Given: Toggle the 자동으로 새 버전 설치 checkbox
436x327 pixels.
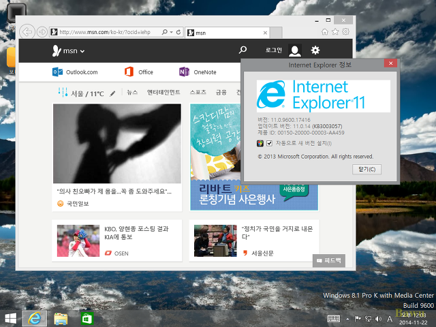Looking at the screenshot, I should (x=269, y=143).
